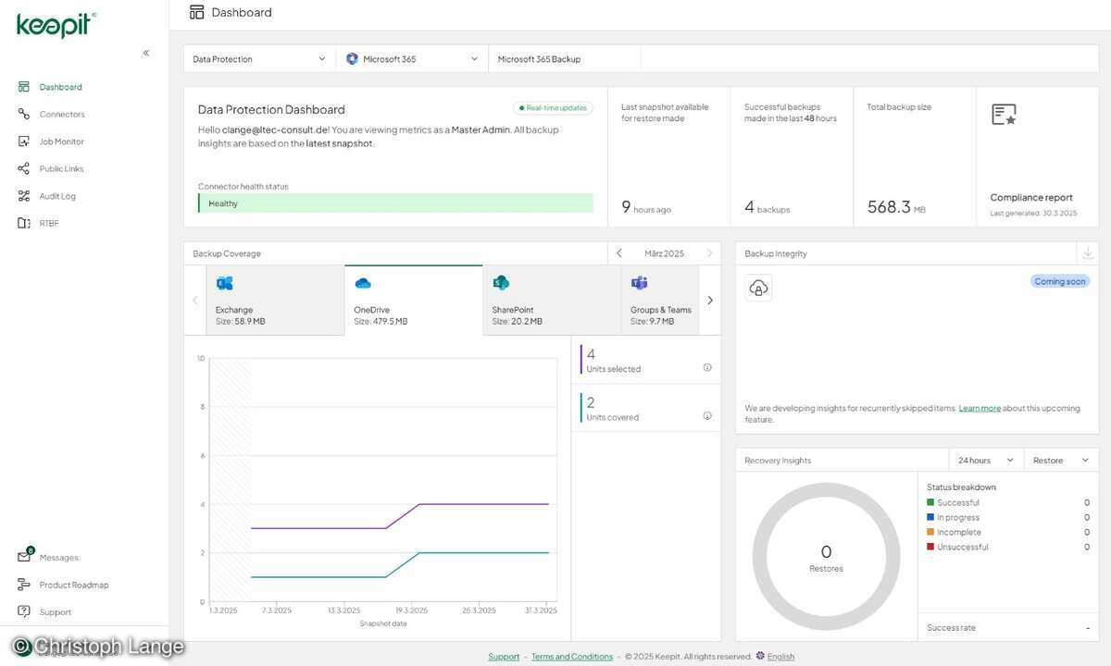This screenshot has width=1111, height=666.
Task: Click the Product Roadmap icon
Action: coord(24,585)
